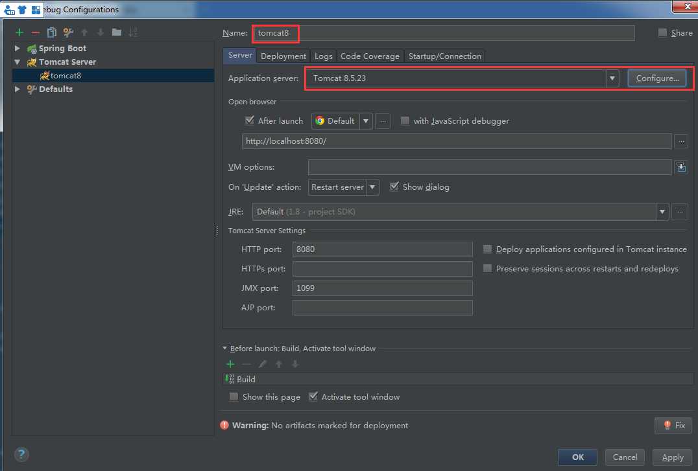Open Restart server update action dropdown
Viewport: 698px width, 471px height.
click(372, 187)
